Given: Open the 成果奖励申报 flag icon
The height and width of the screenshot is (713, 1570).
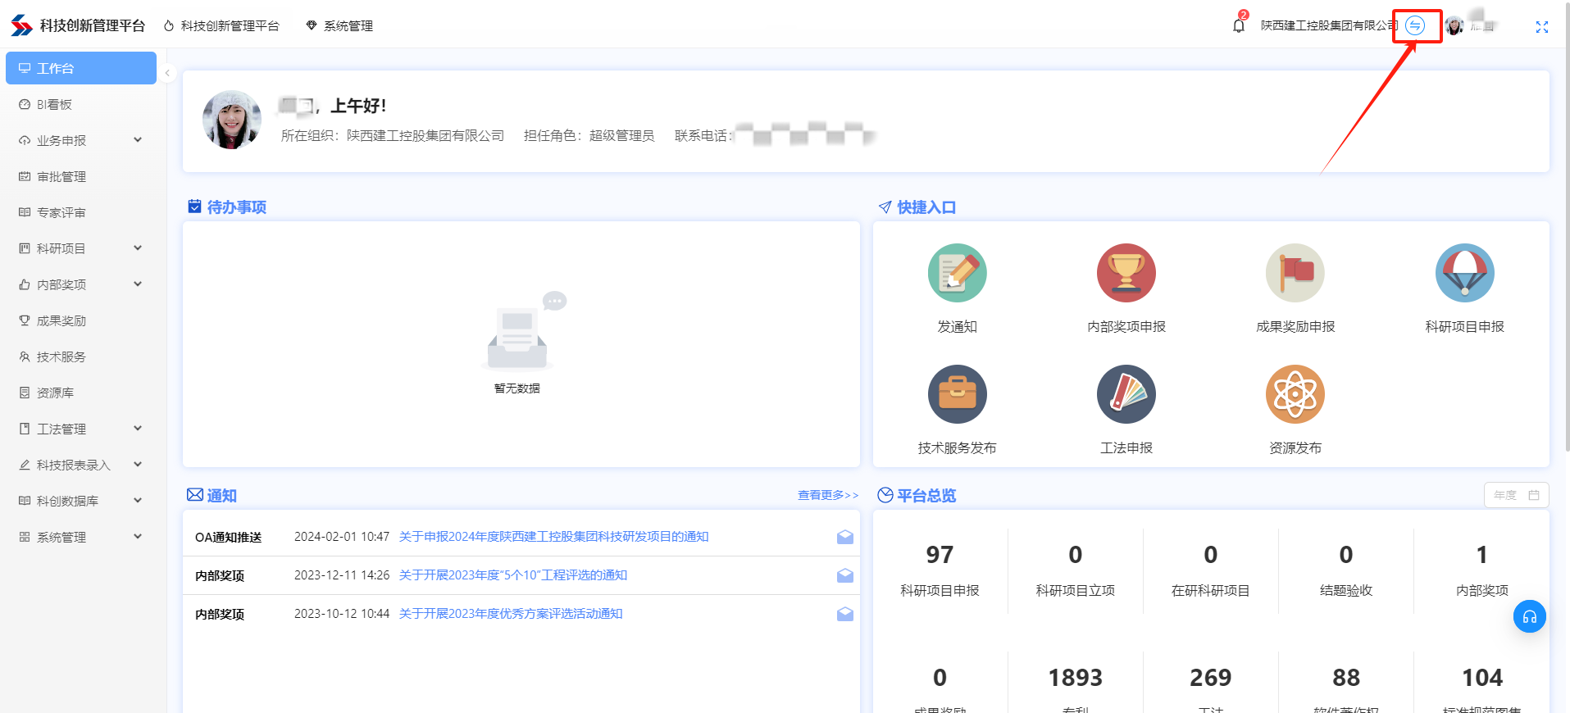Looking at the screenshot, I should pos(1295,273).
